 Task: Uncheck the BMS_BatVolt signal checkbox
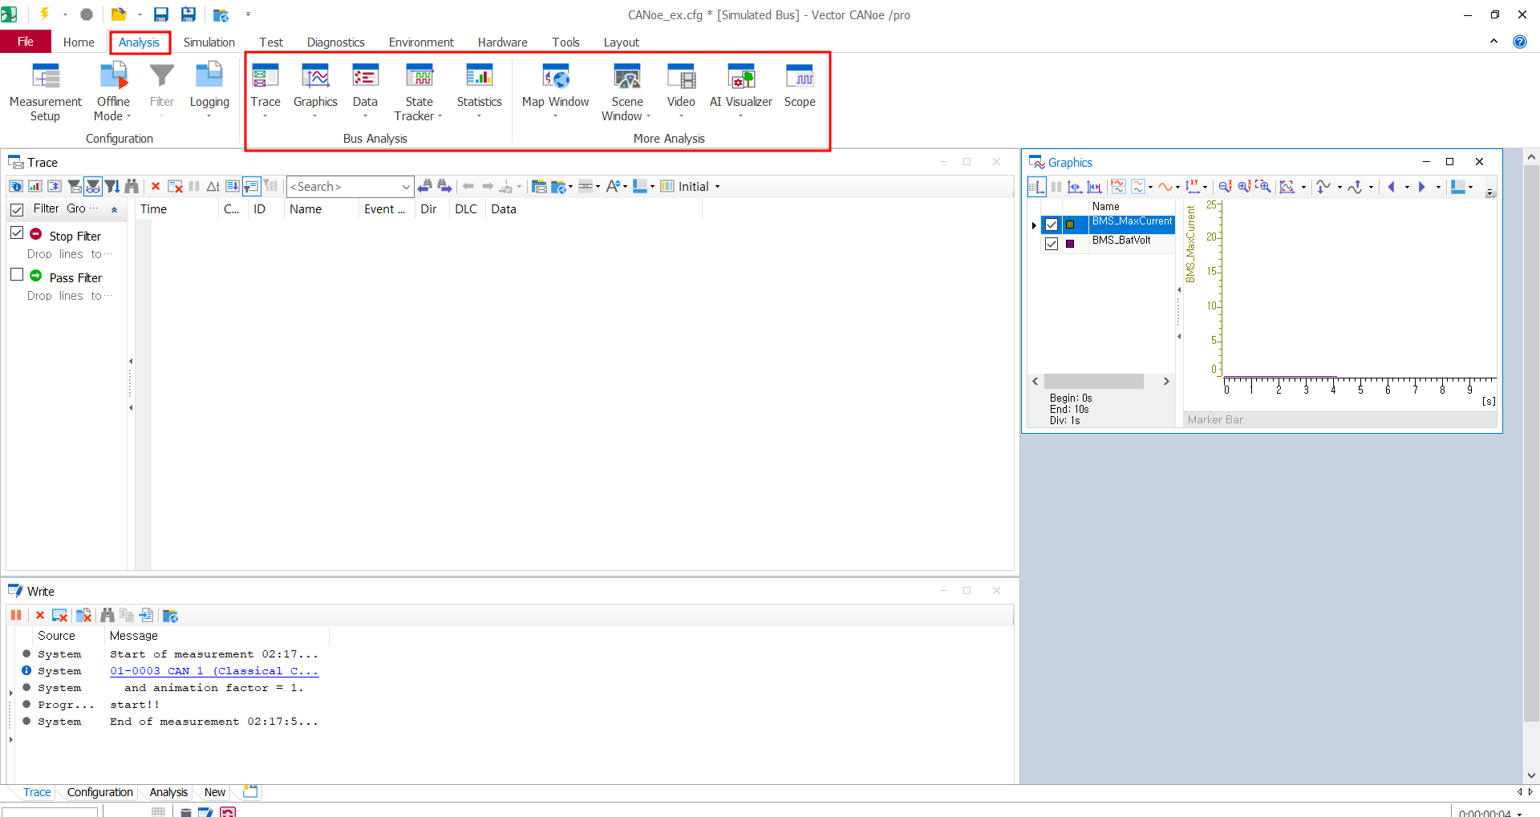(x=1052, y=244)
